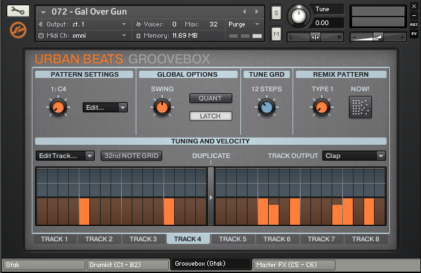Open the Edit Track... dropdown
421x273 pixels.
pos(66,156)
